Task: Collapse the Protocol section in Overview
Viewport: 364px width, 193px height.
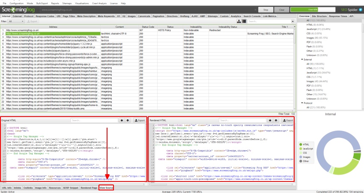Action: click(x=302, y=103)
